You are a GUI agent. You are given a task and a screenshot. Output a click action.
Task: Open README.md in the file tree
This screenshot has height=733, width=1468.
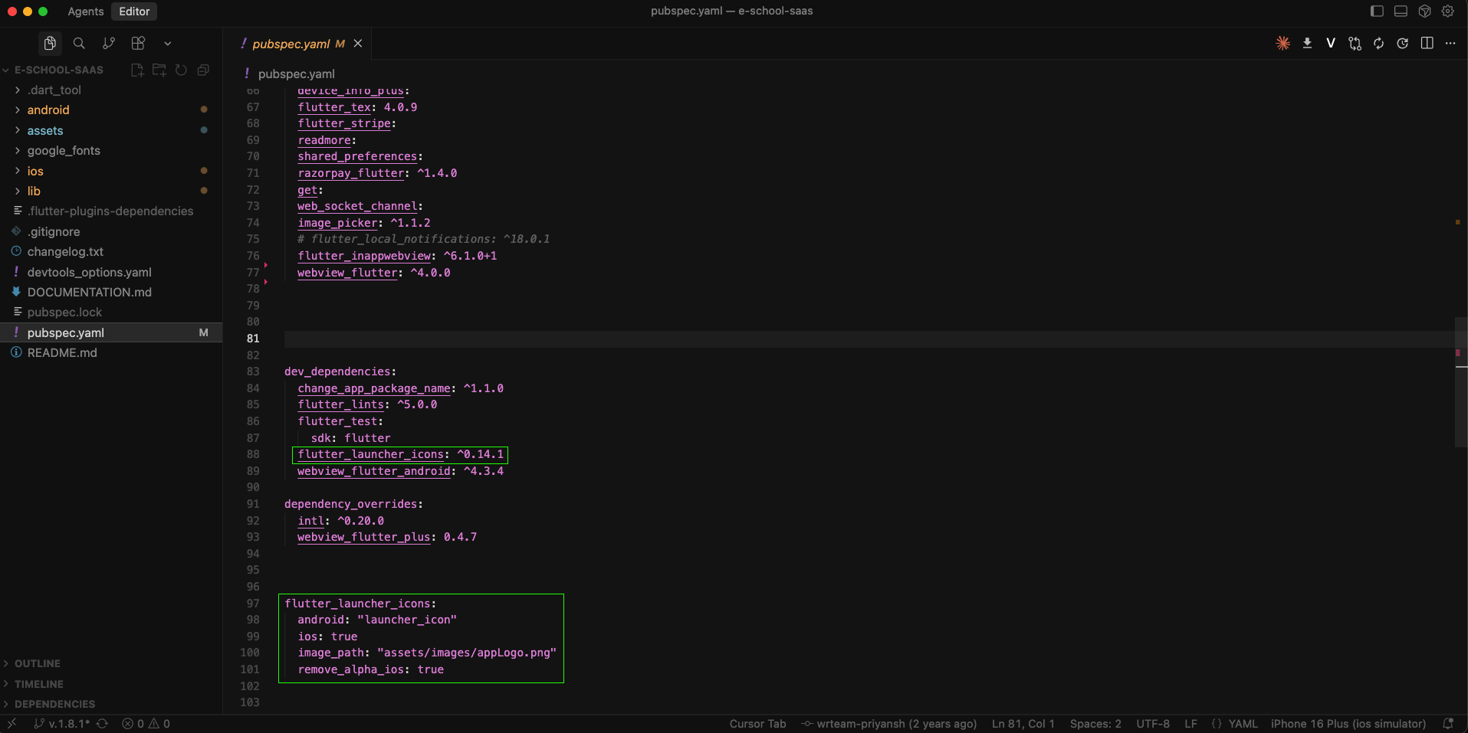coord(62,353)
